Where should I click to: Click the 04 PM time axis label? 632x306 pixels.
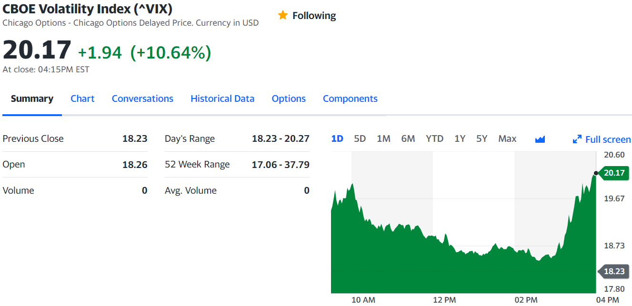pos(607,300)
